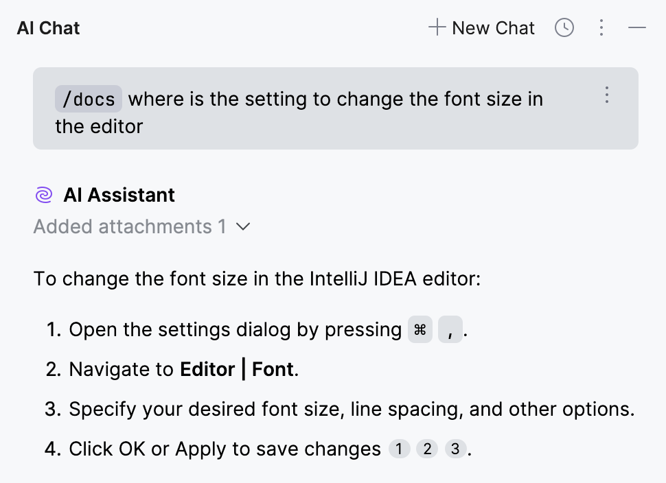Click the plus icon beside New Chat
Image resolution: width=666 pixels, height=483 pixels.
pos(436,27)
